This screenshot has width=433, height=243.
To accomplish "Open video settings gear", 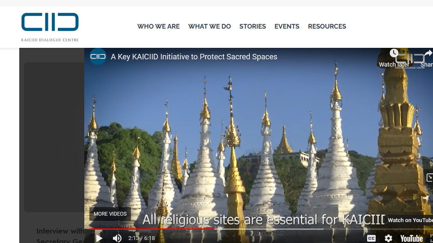I will click(x=388, y=238).
